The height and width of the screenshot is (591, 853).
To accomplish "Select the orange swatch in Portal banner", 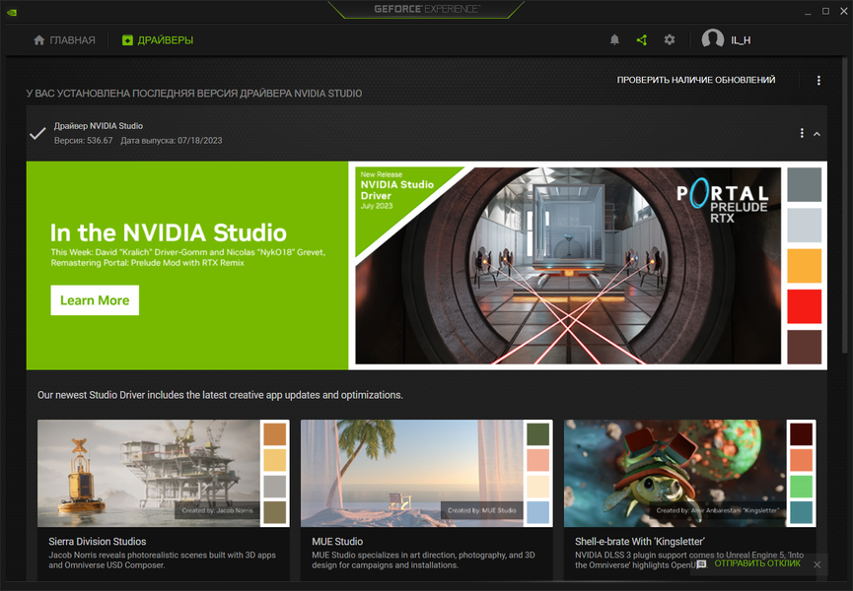I will [804, 266].
